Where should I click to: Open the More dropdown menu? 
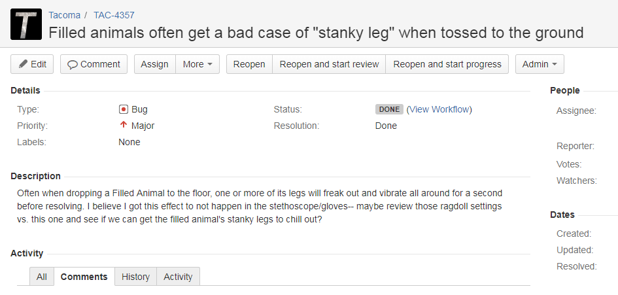tap(197, 64)
